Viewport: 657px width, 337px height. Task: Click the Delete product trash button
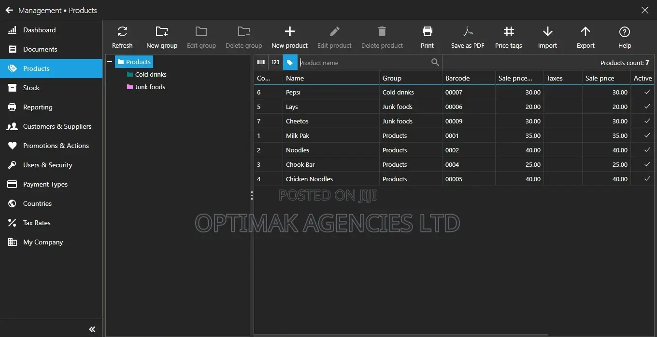382,38
